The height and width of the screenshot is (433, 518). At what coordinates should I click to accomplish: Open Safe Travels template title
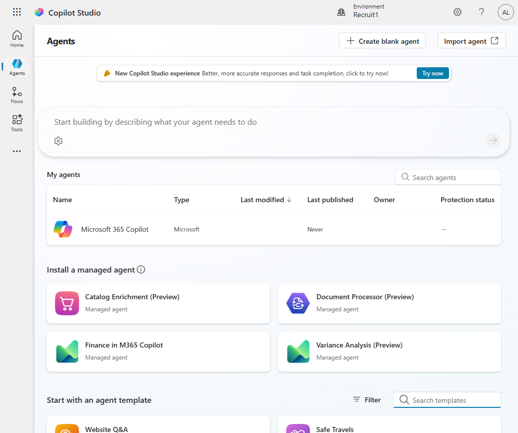335,429
